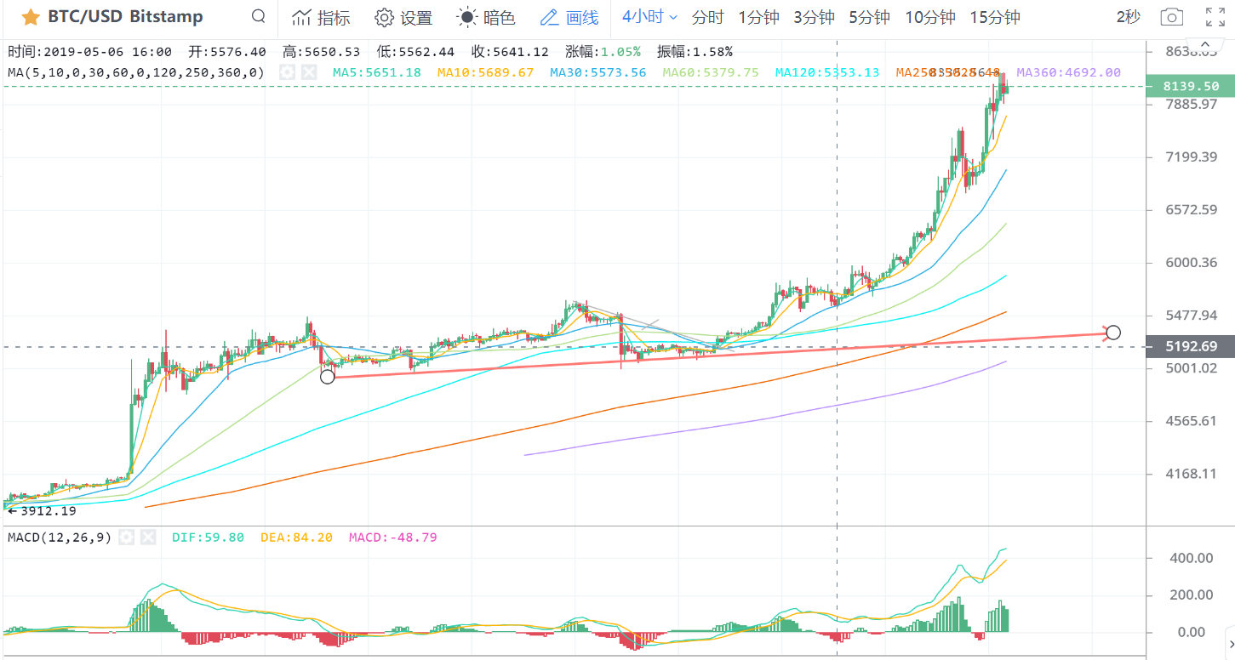
Task: Switch to the 分时 time-sharing view
Action: click(708, 17)
